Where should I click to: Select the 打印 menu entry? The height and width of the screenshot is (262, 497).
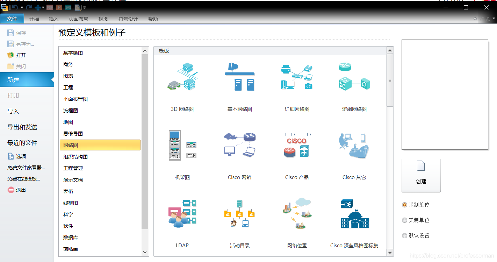(13, 95)
